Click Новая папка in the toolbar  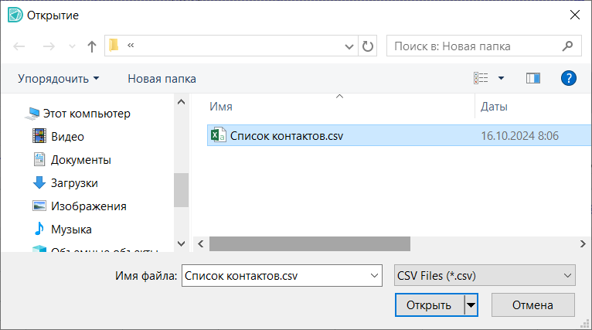pos(162,79)
